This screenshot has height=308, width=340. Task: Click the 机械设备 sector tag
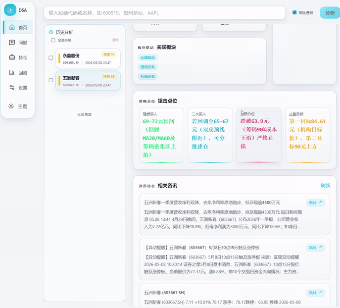(147, 76)
